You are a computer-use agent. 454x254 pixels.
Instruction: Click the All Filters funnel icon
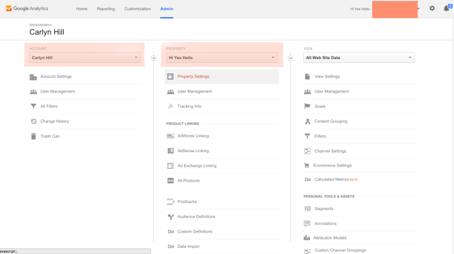point(33,106)
